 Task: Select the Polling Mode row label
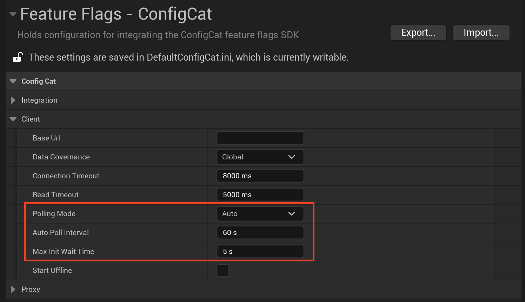pos(54,213)
